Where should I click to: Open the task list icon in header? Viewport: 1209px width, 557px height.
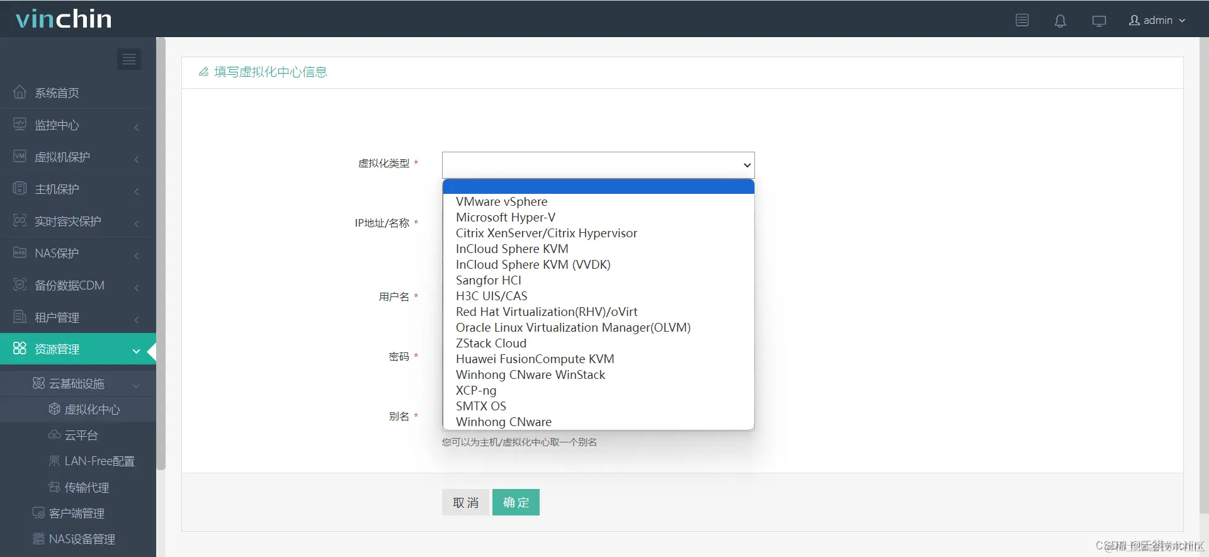1022,21
